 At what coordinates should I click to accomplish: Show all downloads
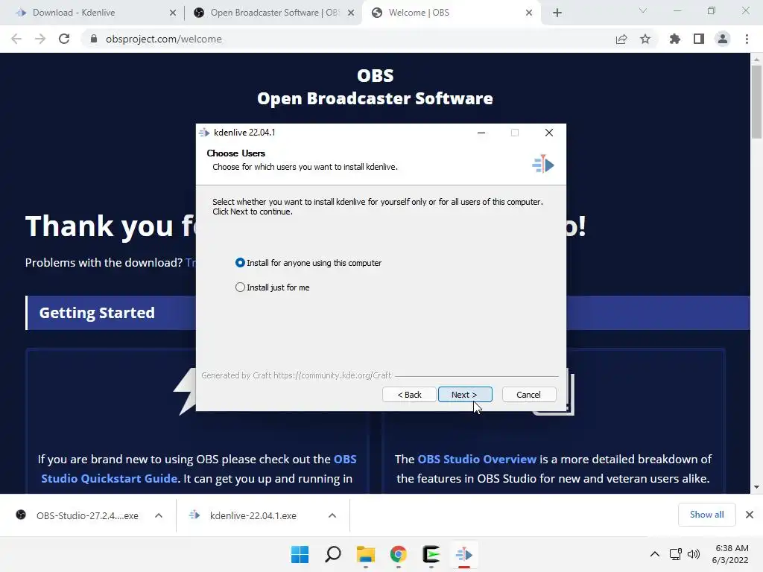coord(706,515)
